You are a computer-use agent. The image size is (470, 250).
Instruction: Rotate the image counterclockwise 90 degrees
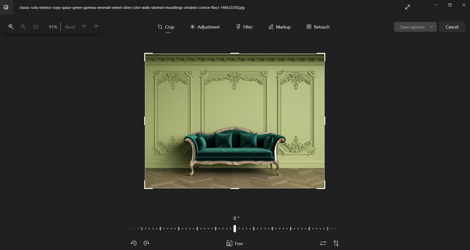[x=134, y=243]
